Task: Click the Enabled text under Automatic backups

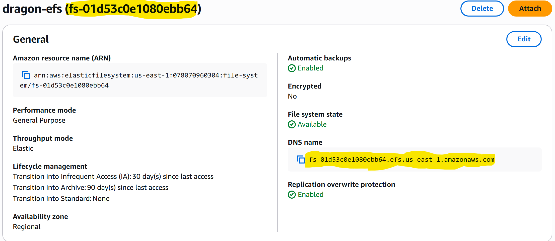Action: coord(310,68)
